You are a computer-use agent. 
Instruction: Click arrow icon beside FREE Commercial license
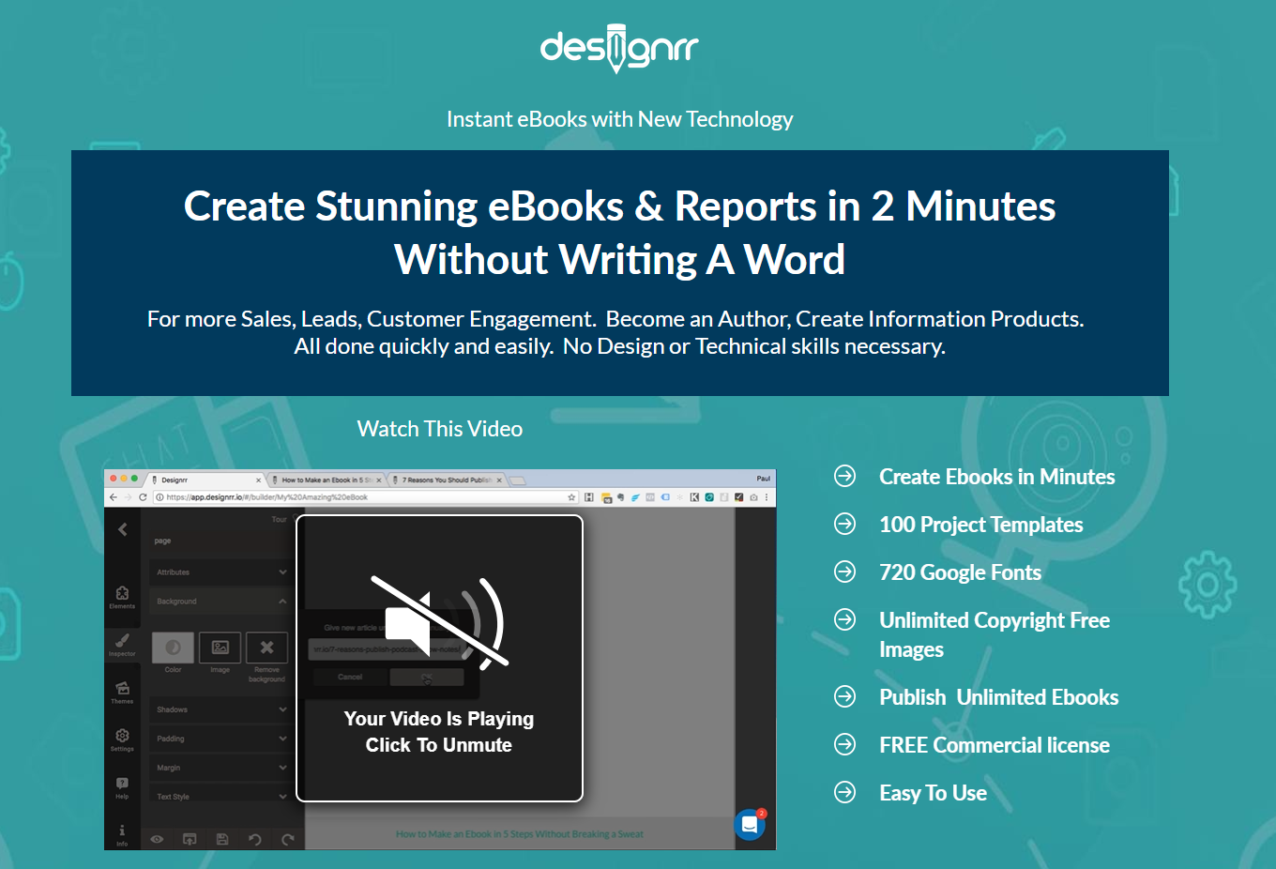tap(845, 744)
